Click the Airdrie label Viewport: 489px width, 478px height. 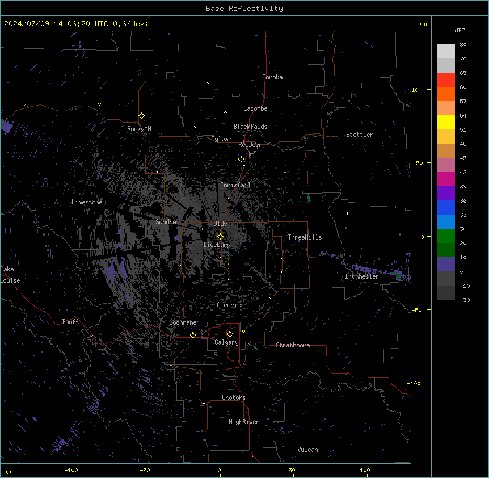(229, 305)
